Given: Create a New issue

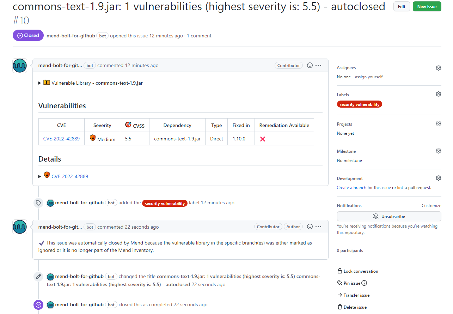Looking at the screenshot, I should pyautogui.click(x=427, y=7).
